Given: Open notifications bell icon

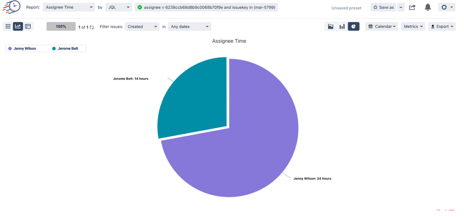Looking at the screenshot, I should pos(428,7).
